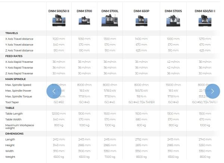
Task: Click the 118 N·m torque value for DNM 650P
Action: point(141,96)
